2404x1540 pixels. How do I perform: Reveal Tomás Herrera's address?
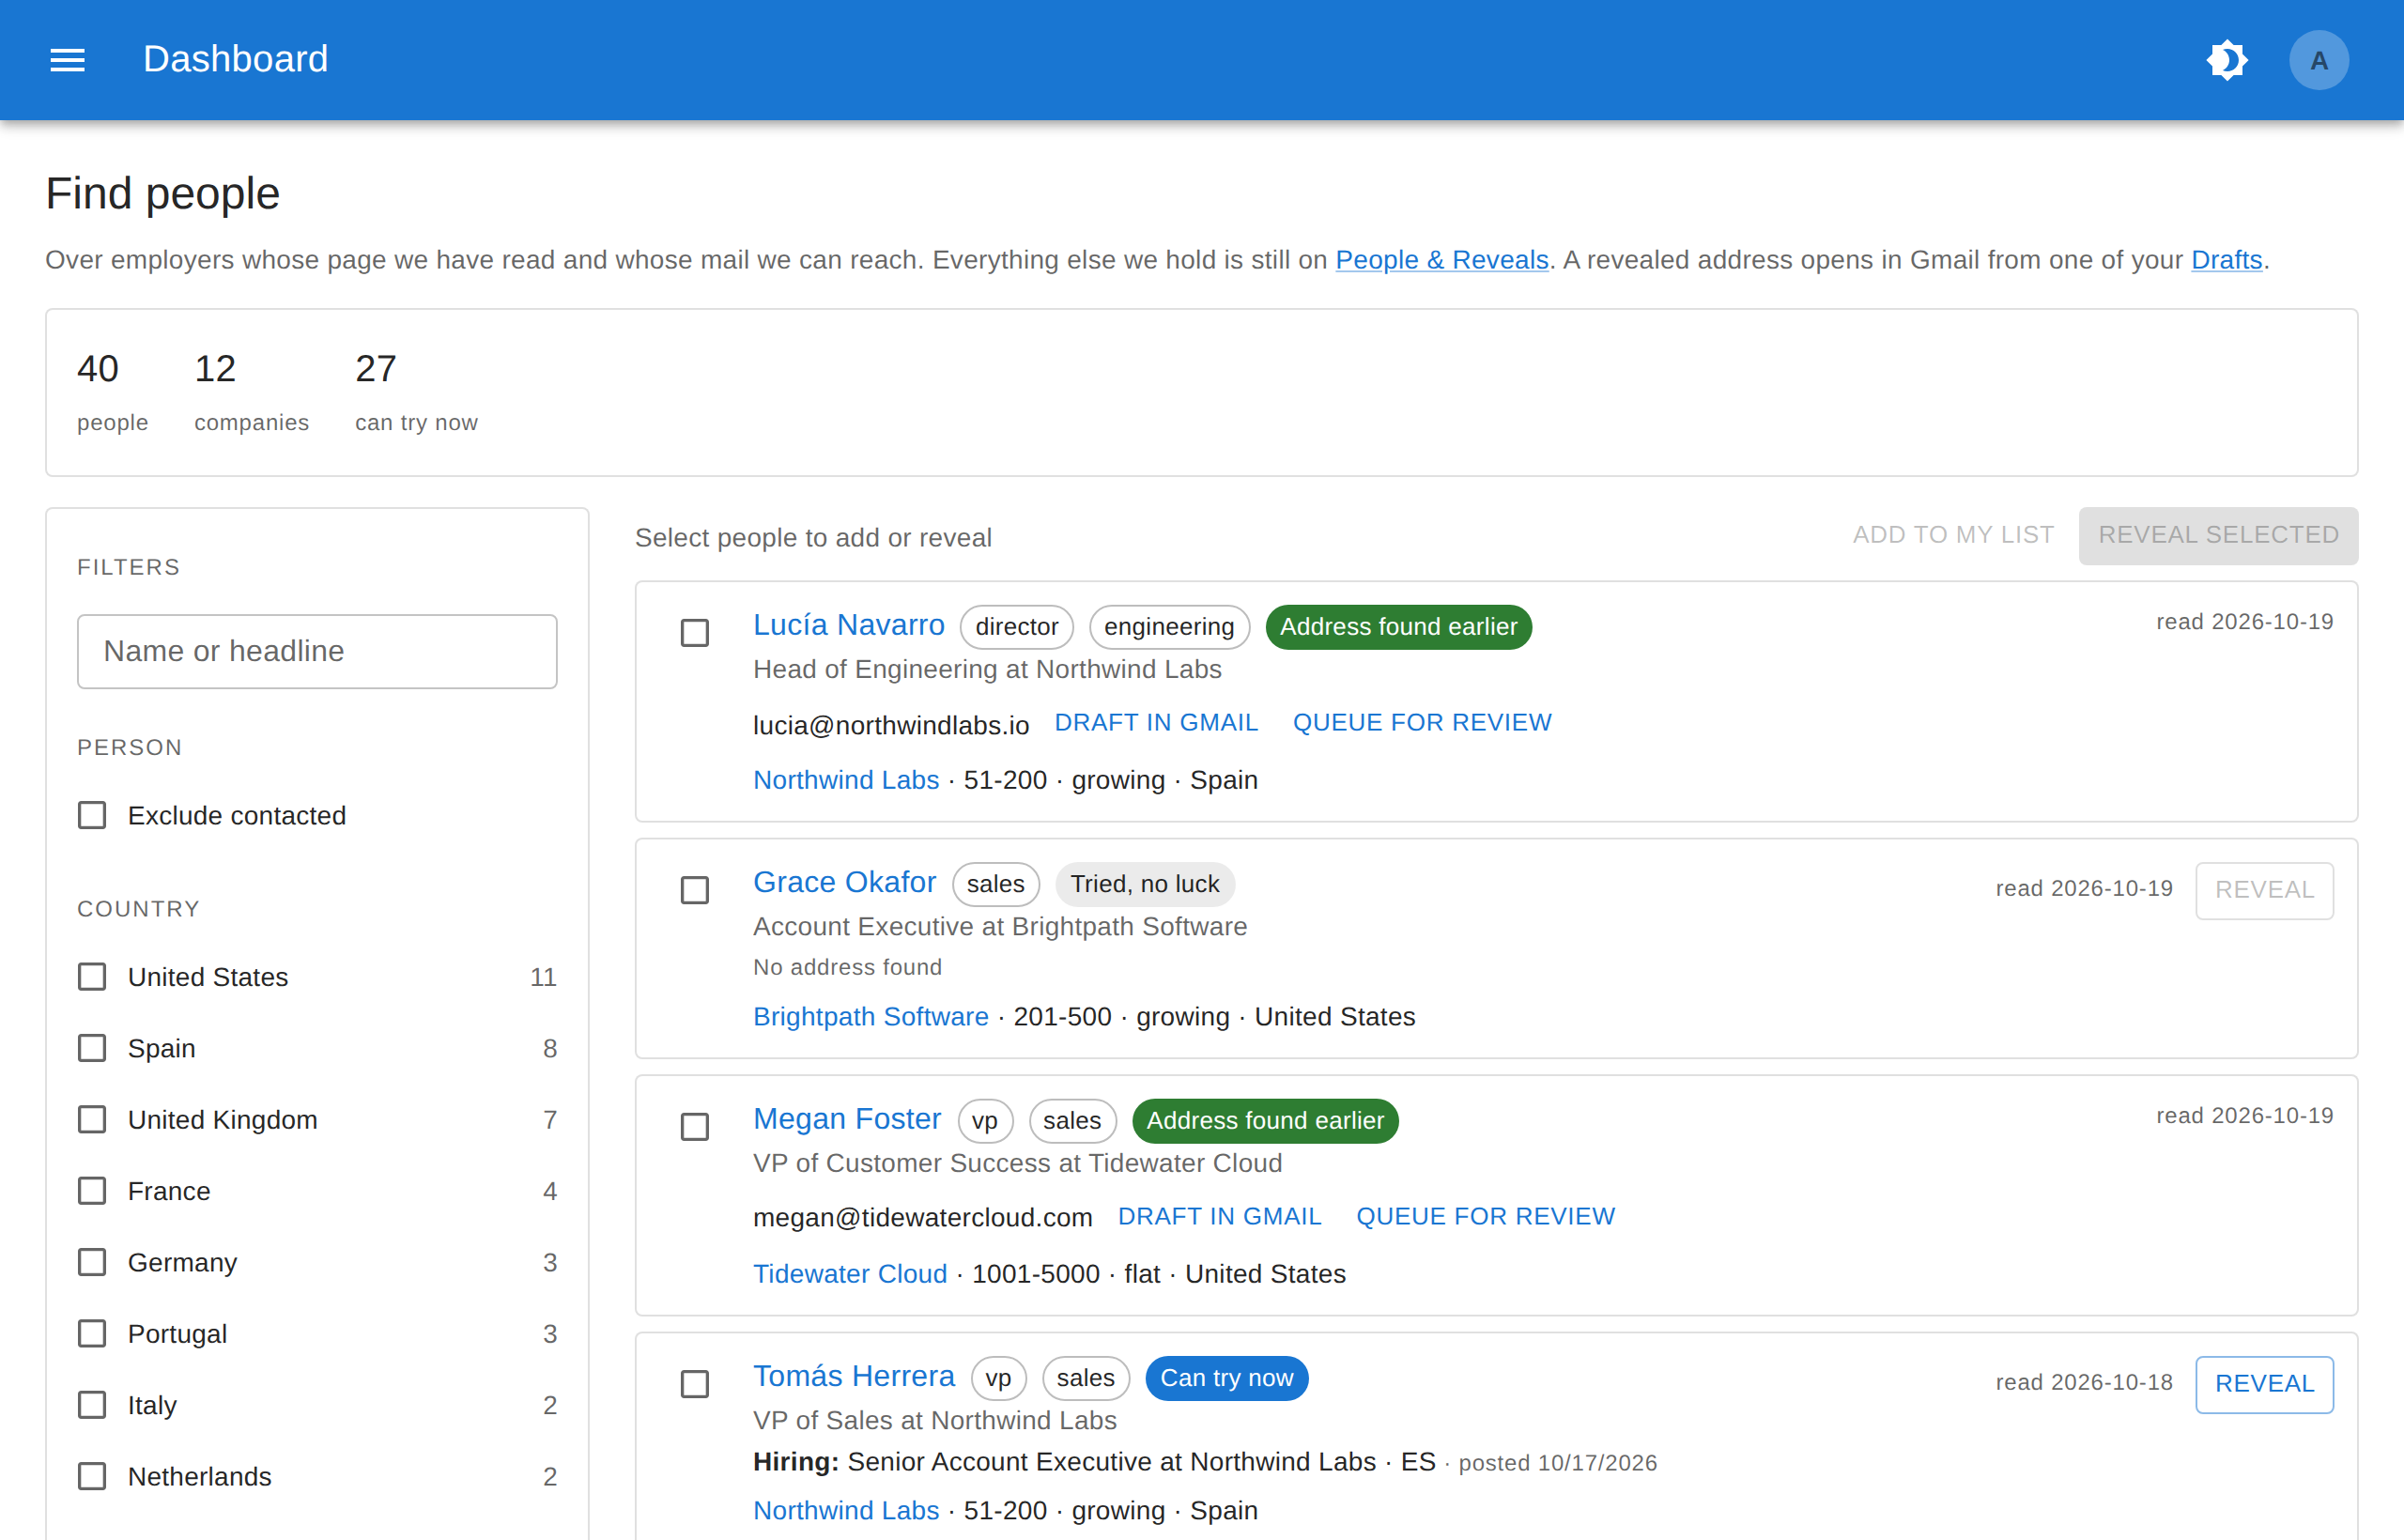pos(2263,1384)
